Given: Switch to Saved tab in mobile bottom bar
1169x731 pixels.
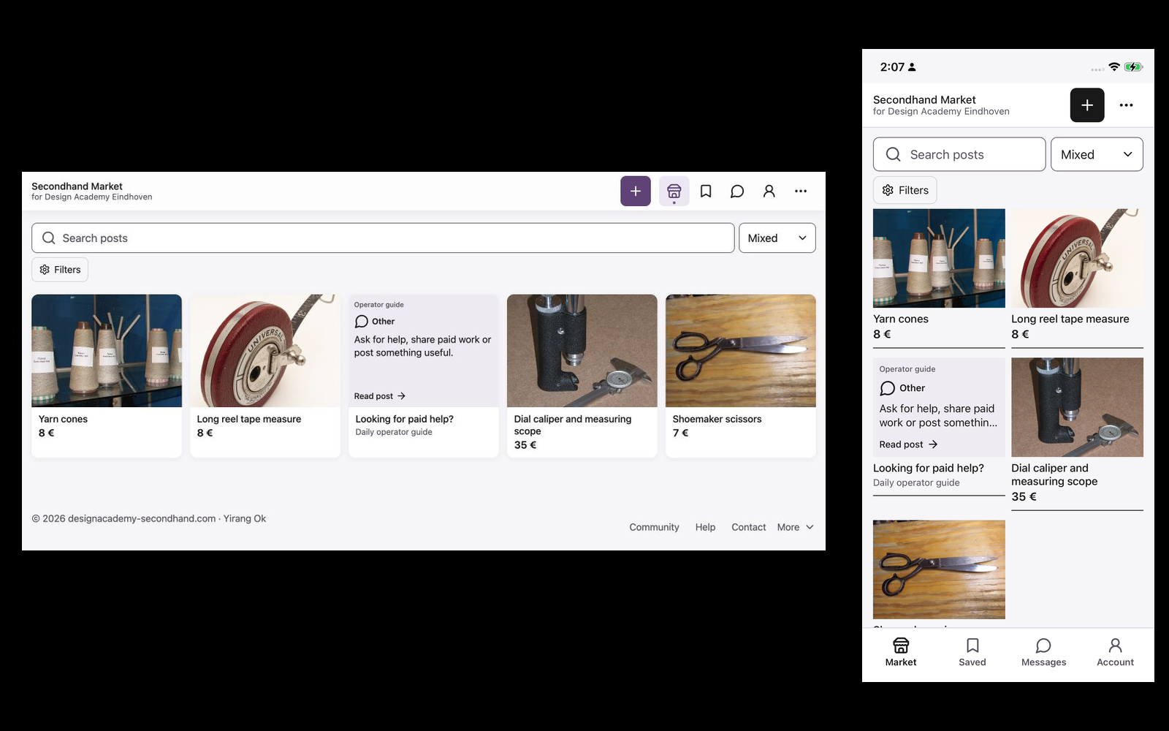Looking at the screenshot, I should 972,652.
